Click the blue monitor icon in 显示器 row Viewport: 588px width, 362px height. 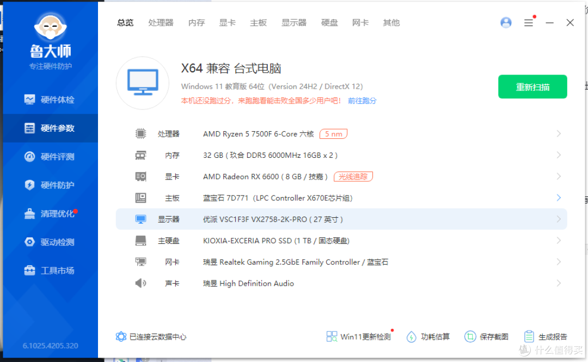(x=140, y=219)
